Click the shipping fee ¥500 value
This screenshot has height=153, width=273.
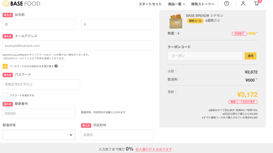(250, 80)
